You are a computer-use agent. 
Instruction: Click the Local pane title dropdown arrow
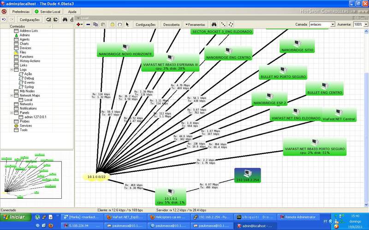[x=78, y=18]
